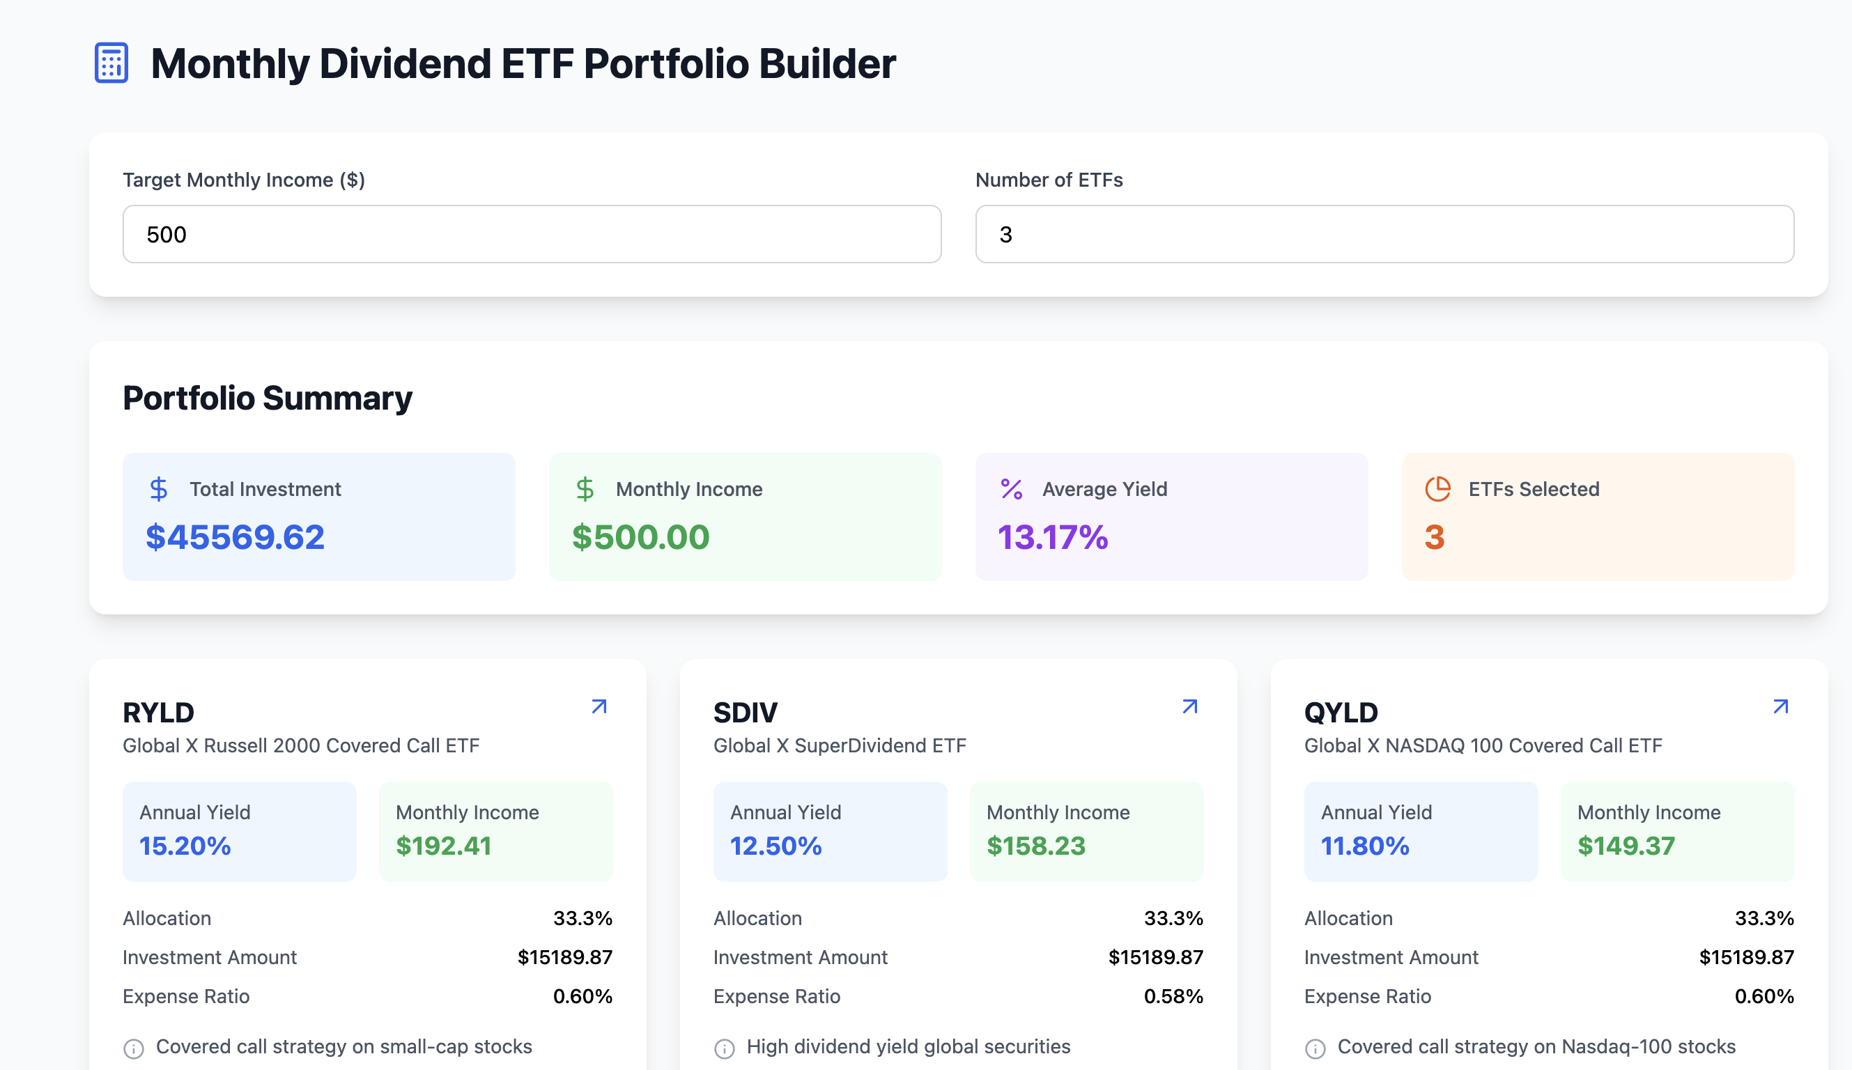Click the info icon in the QYLD card
Viewport: 1852px width, 1070px height.
tap(1315, 1048)
